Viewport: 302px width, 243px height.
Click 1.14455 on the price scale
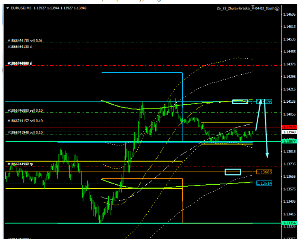click(290, 52)
